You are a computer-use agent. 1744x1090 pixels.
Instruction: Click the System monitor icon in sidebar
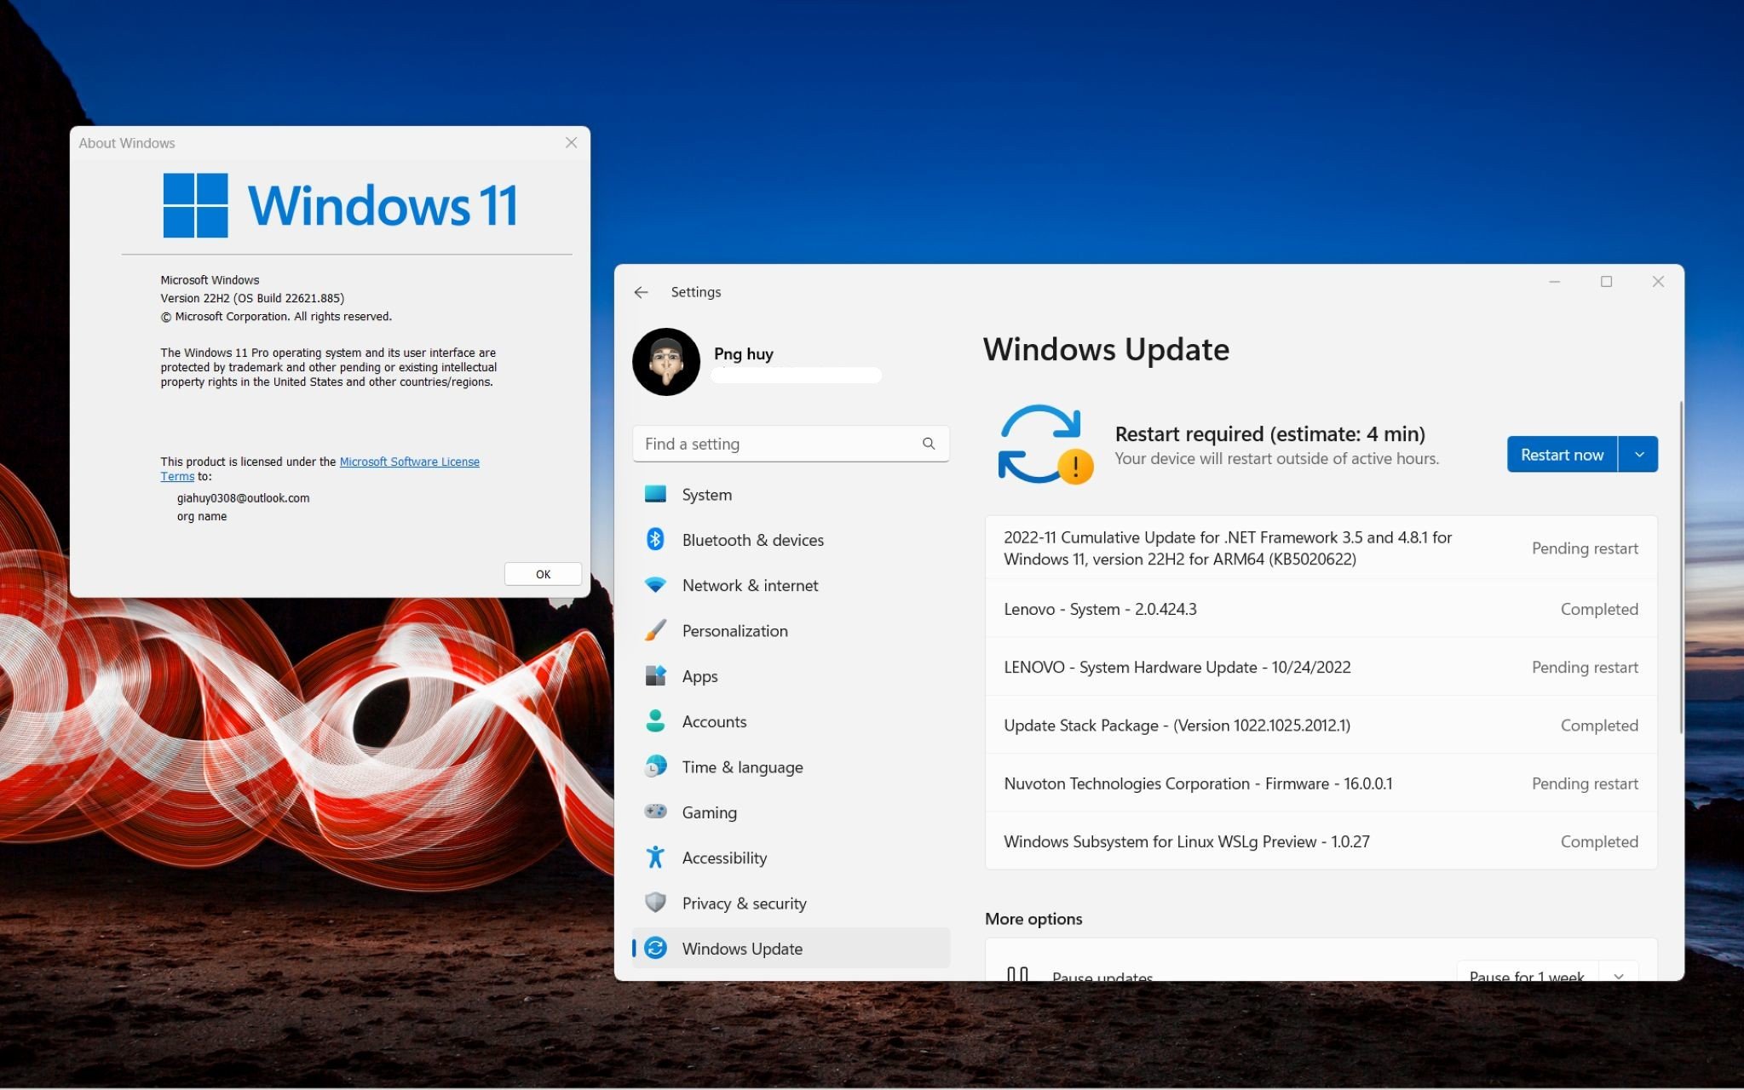655,494
